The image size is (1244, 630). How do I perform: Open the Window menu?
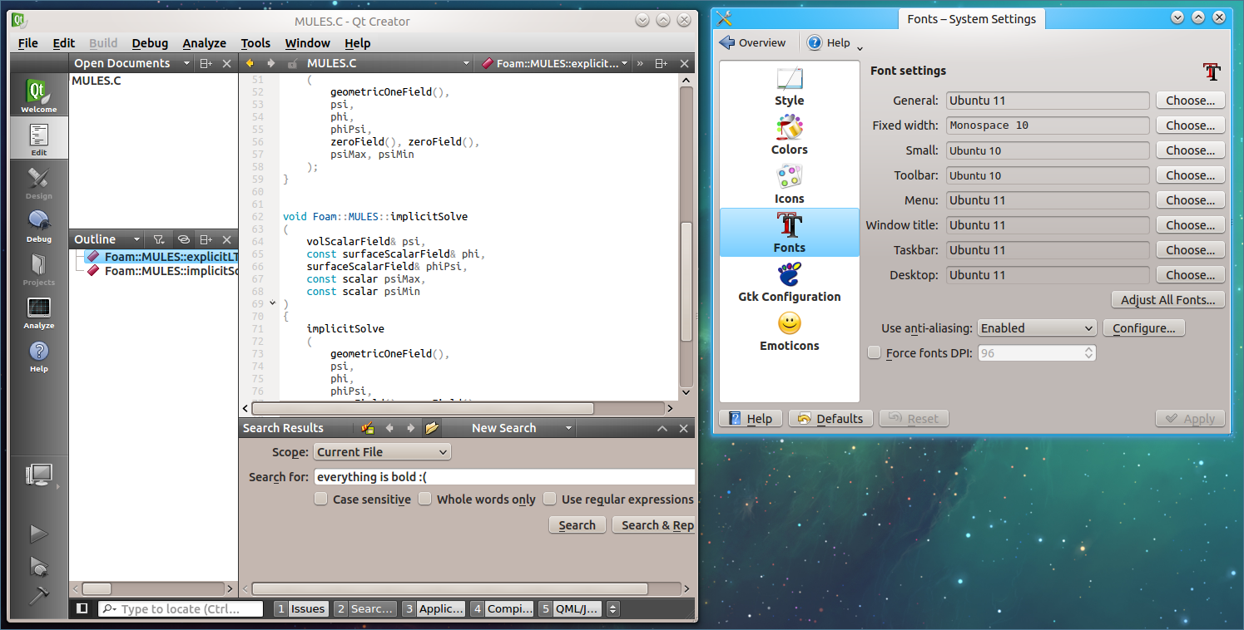(x=307, y=43)
